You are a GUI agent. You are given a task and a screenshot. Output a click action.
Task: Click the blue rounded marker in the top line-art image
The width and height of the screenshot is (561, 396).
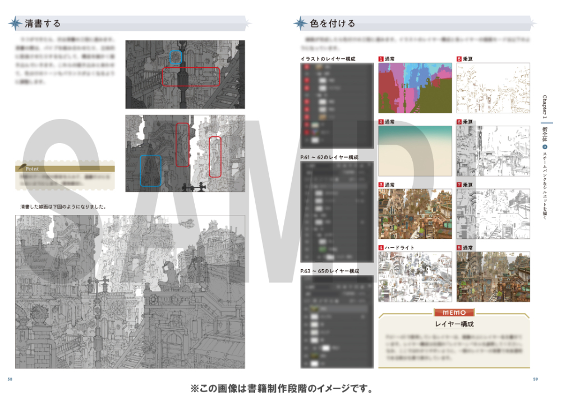176,57
